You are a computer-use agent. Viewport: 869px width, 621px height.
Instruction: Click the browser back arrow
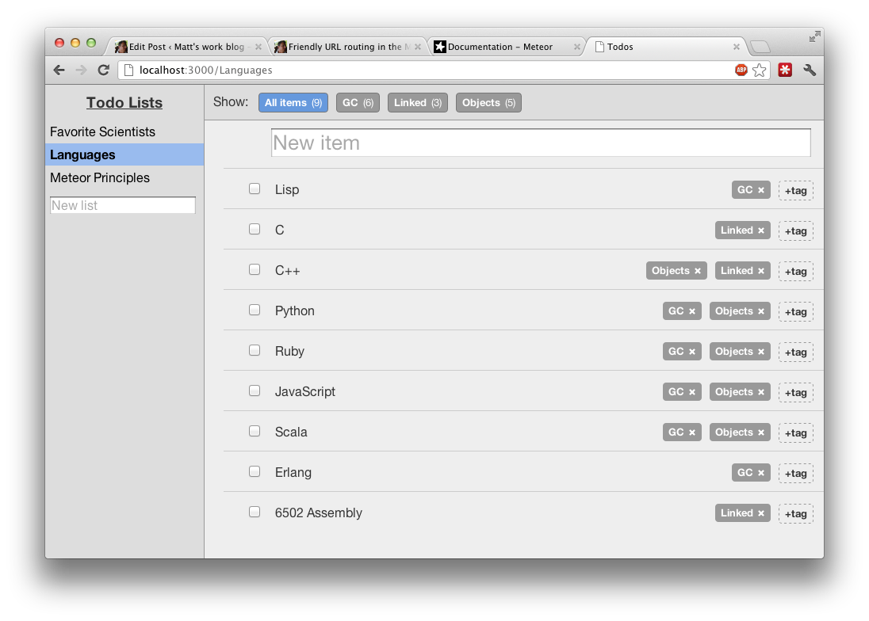point(59,70)
